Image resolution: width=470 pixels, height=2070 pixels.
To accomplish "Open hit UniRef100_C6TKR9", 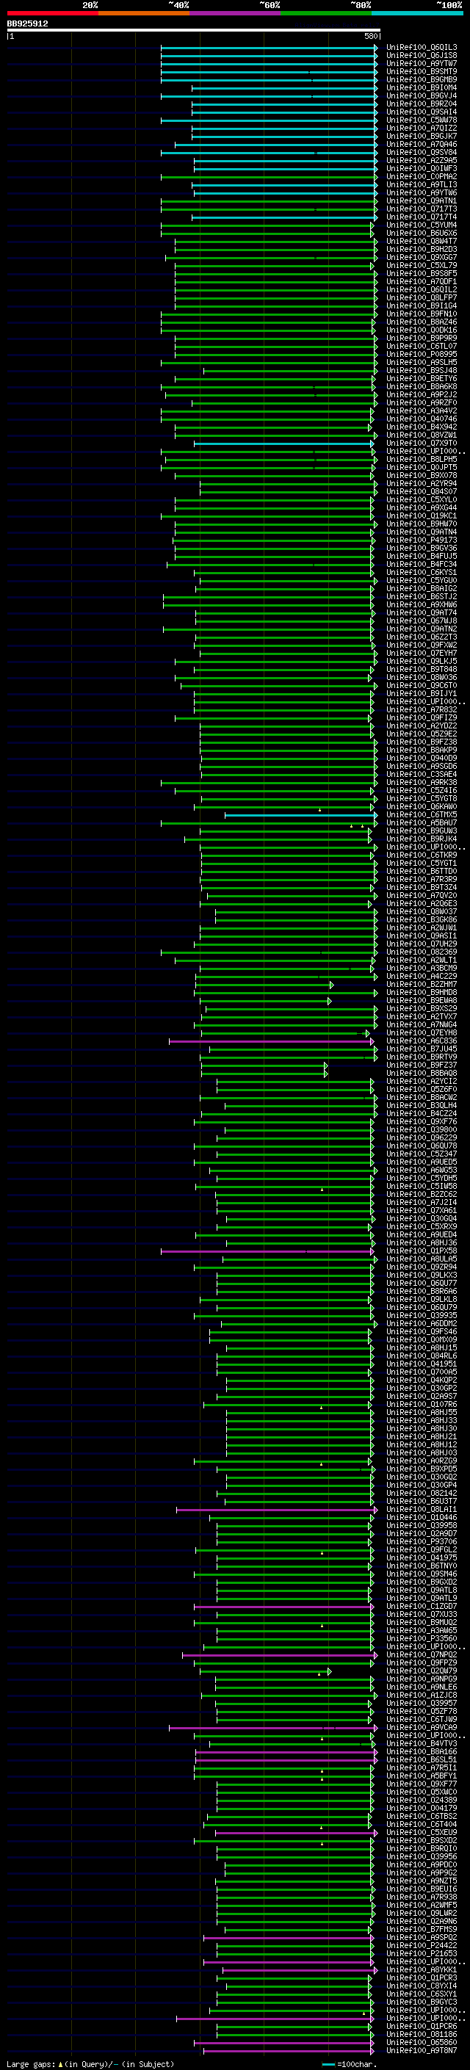I will click(422, 855).
